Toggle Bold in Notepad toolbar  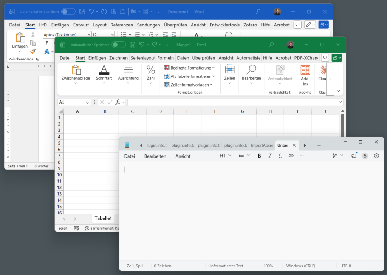(259, 156)
